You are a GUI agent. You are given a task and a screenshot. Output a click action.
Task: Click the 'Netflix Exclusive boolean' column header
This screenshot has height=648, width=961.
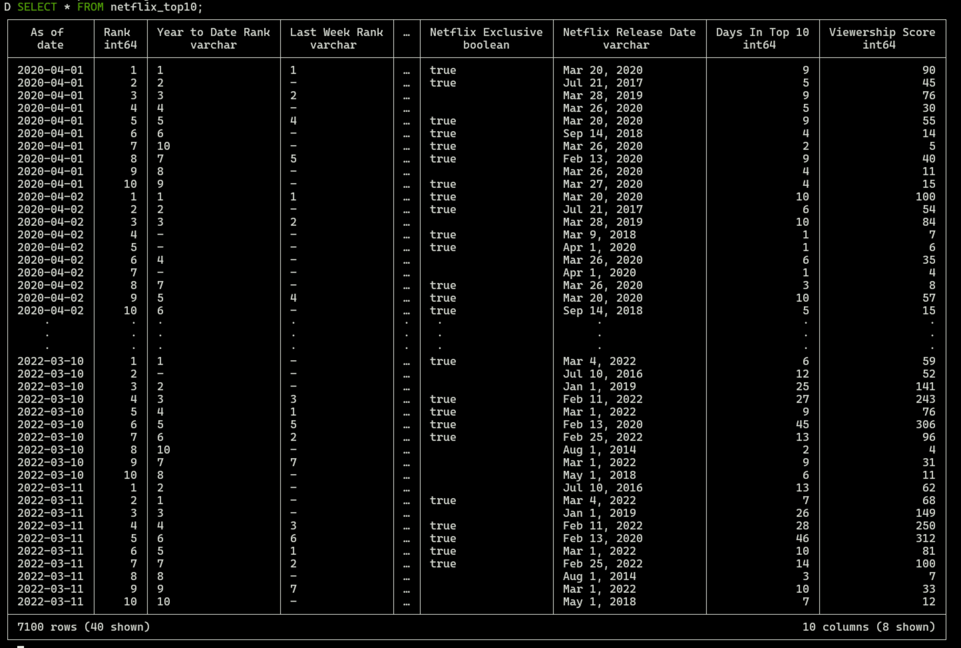click(x=486, y=38)
